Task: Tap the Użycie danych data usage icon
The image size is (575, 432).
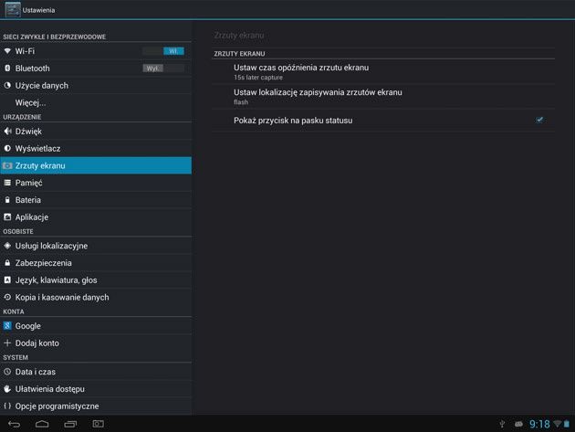Action: pyautogui.click(x=7, y=86)
